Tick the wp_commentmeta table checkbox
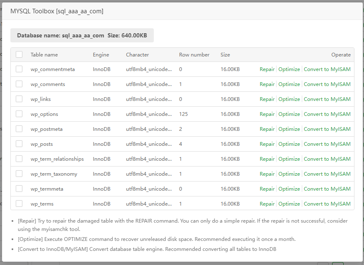 click(19, 69)
